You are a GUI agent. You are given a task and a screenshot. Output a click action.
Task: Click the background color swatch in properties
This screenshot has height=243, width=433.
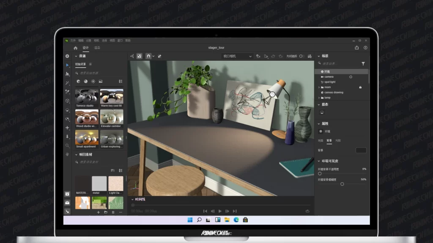(361, 150)
